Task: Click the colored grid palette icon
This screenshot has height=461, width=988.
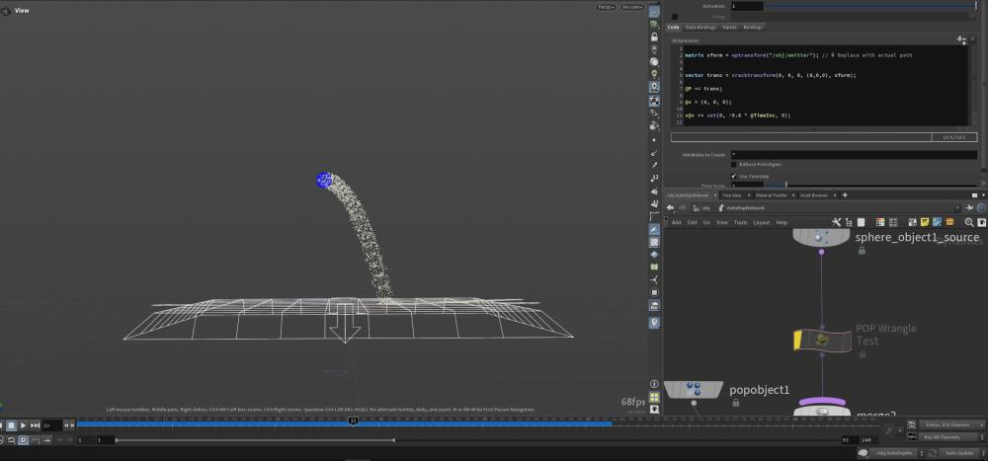Action: pos(881,222)
